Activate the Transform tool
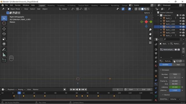This screenshot has height=104, width=186. pos(4,44)
